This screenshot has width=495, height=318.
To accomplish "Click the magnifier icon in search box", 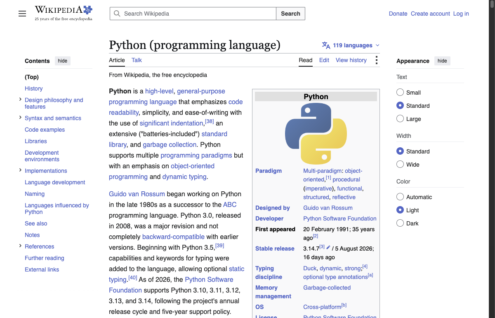I will [x=117, y=14].
